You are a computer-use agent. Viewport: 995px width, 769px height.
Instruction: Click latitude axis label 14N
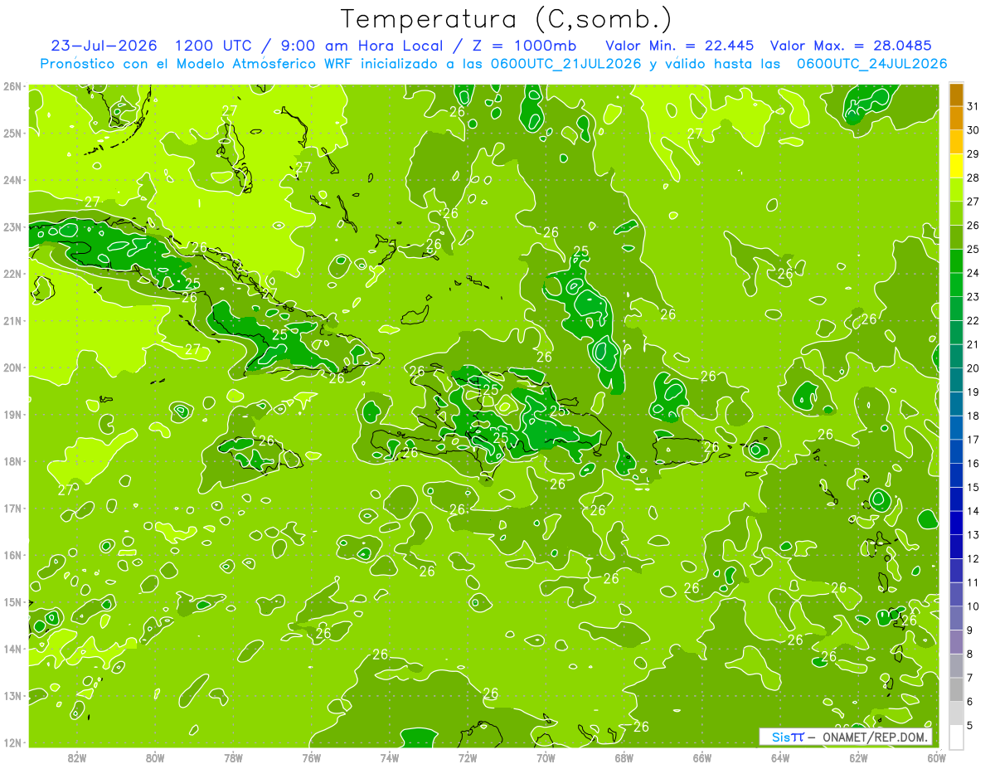[x=12, y=649]
